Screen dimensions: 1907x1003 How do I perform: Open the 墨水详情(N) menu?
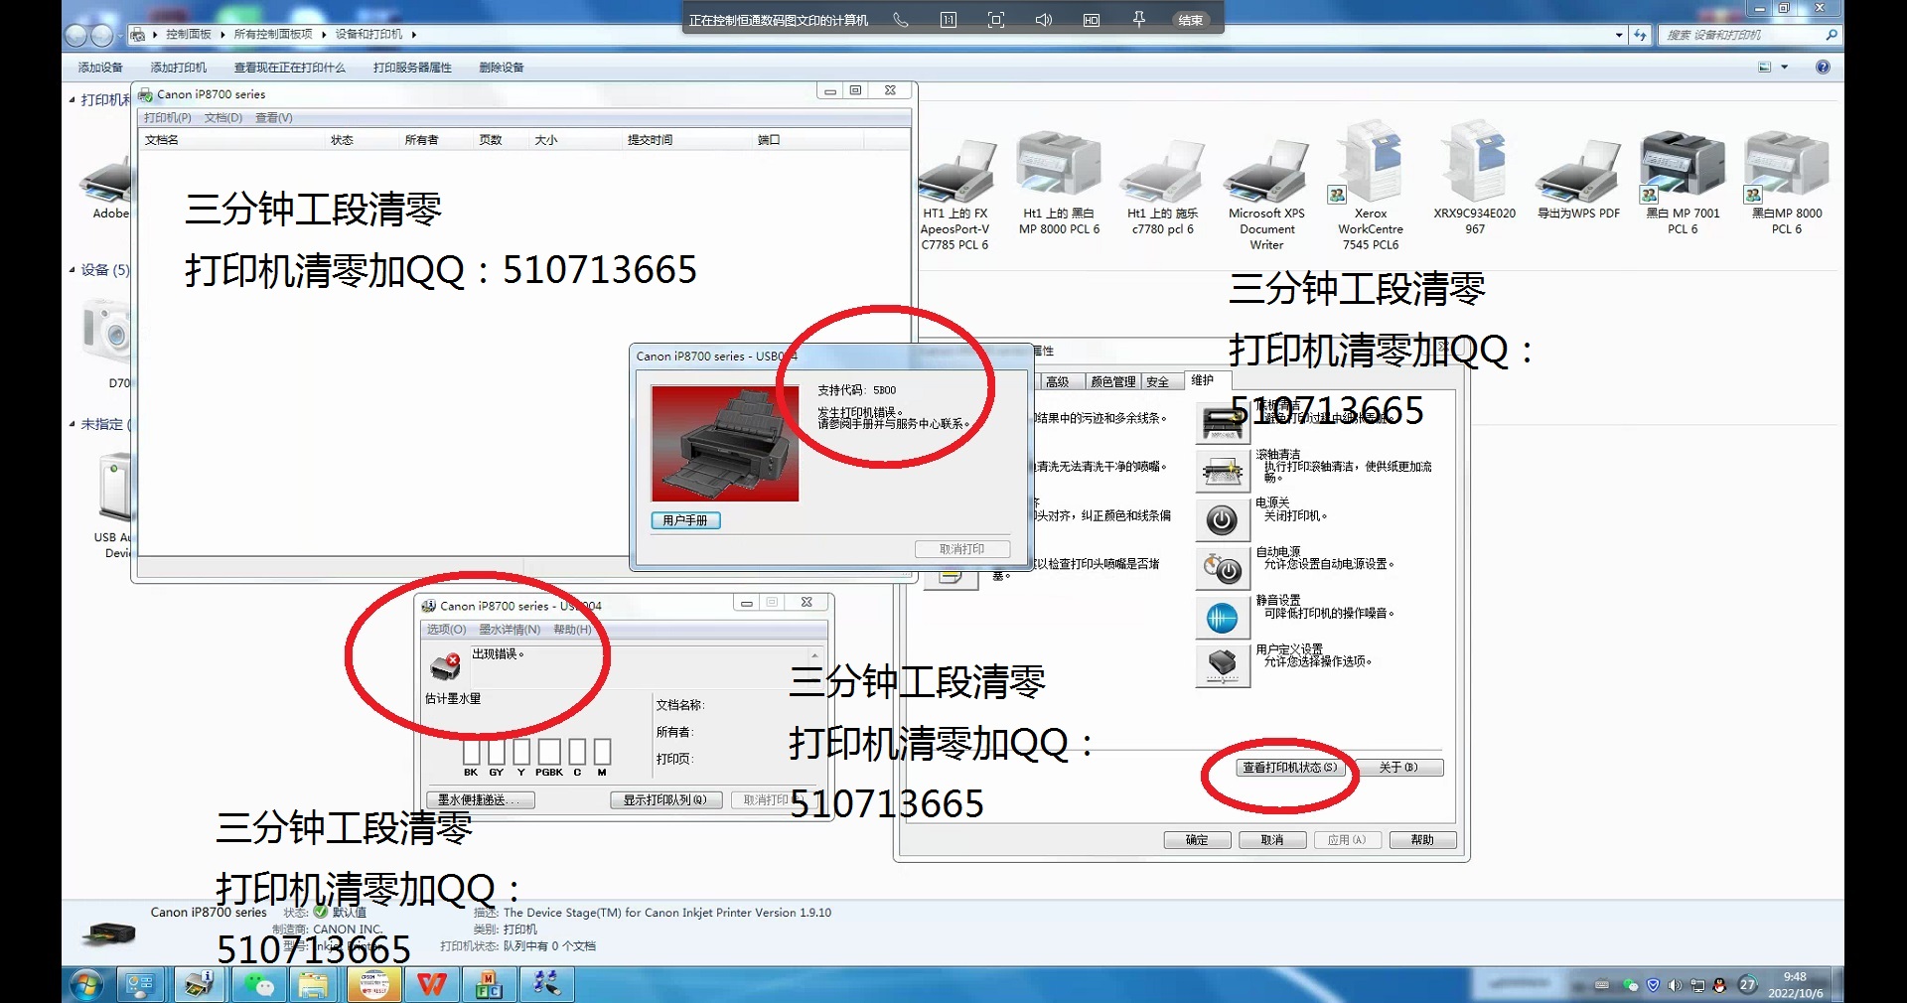click(510, 630)
